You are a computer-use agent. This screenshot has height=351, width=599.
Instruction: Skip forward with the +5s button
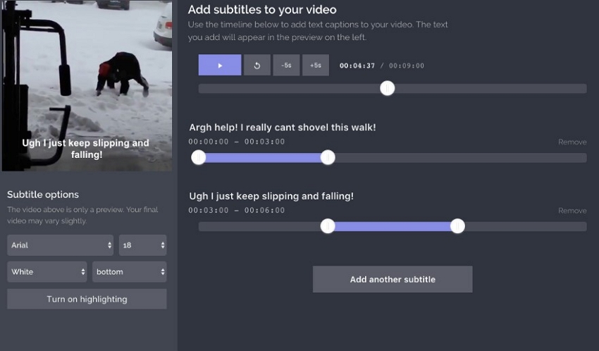coord(316,66)
